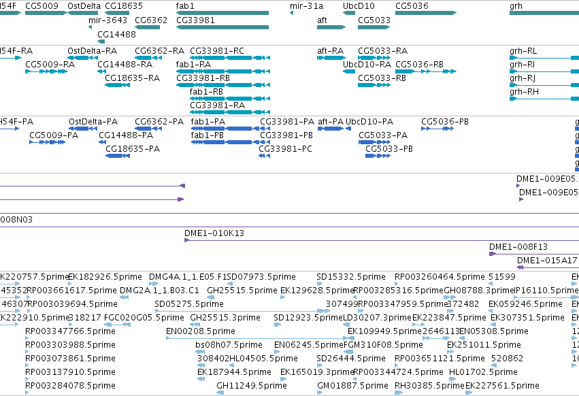Select transcript fab1-RB
Image resolution: width=579 pixels, height=396 pixels.
click(x=230, y=99)
